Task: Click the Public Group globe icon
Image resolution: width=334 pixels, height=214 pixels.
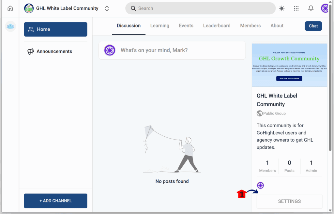Action: (x=259, y=113)
